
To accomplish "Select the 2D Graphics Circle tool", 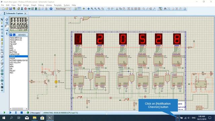I will (2, 74).
